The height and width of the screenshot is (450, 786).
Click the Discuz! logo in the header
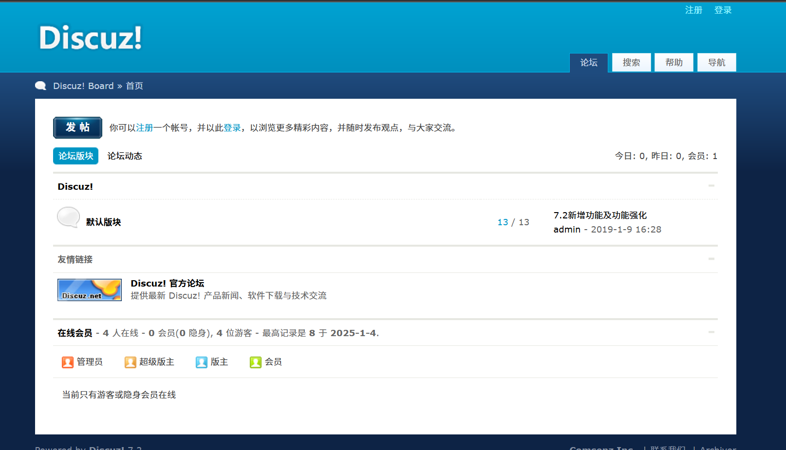pos(91,37)
